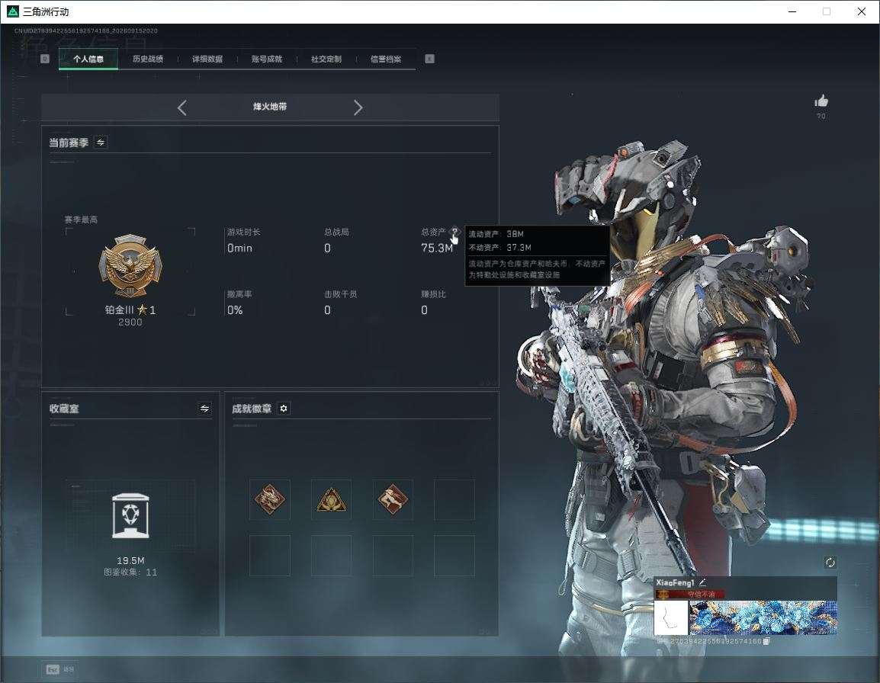Click the 守信不渝 title banner

(x=692, y=594)
